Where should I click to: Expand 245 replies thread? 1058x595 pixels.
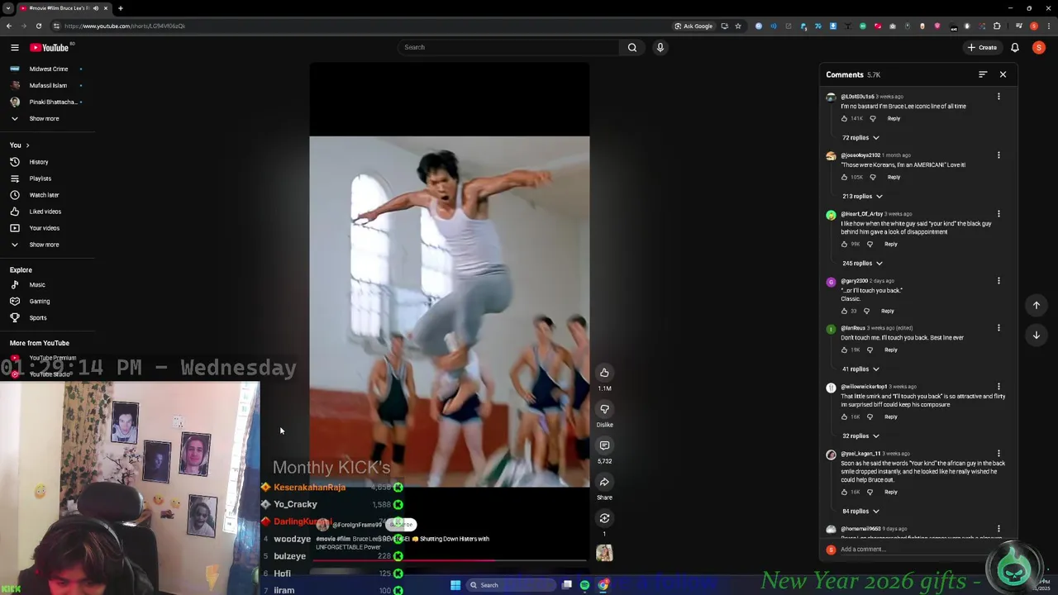[862, 263]
